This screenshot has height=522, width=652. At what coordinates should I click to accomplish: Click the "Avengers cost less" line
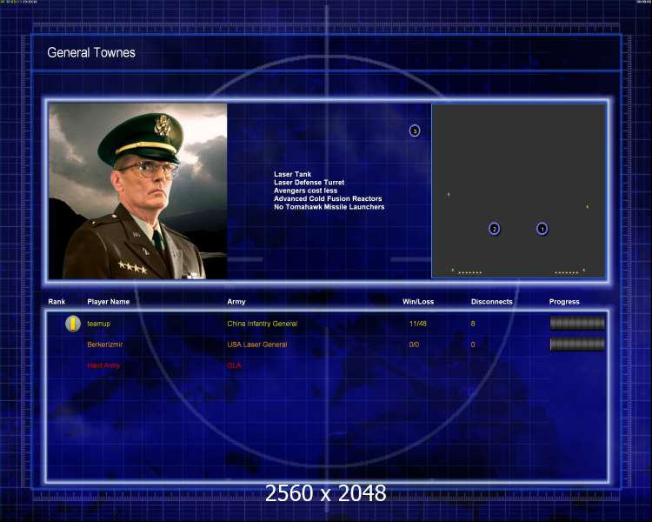[305, 191]
